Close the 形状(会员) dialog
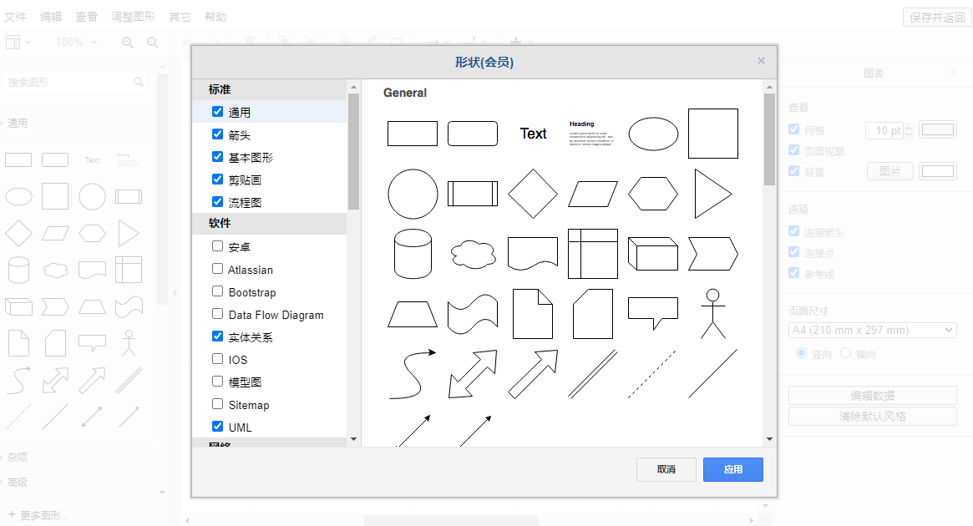Screen dimensions: 973x526 tap(761, 61)
